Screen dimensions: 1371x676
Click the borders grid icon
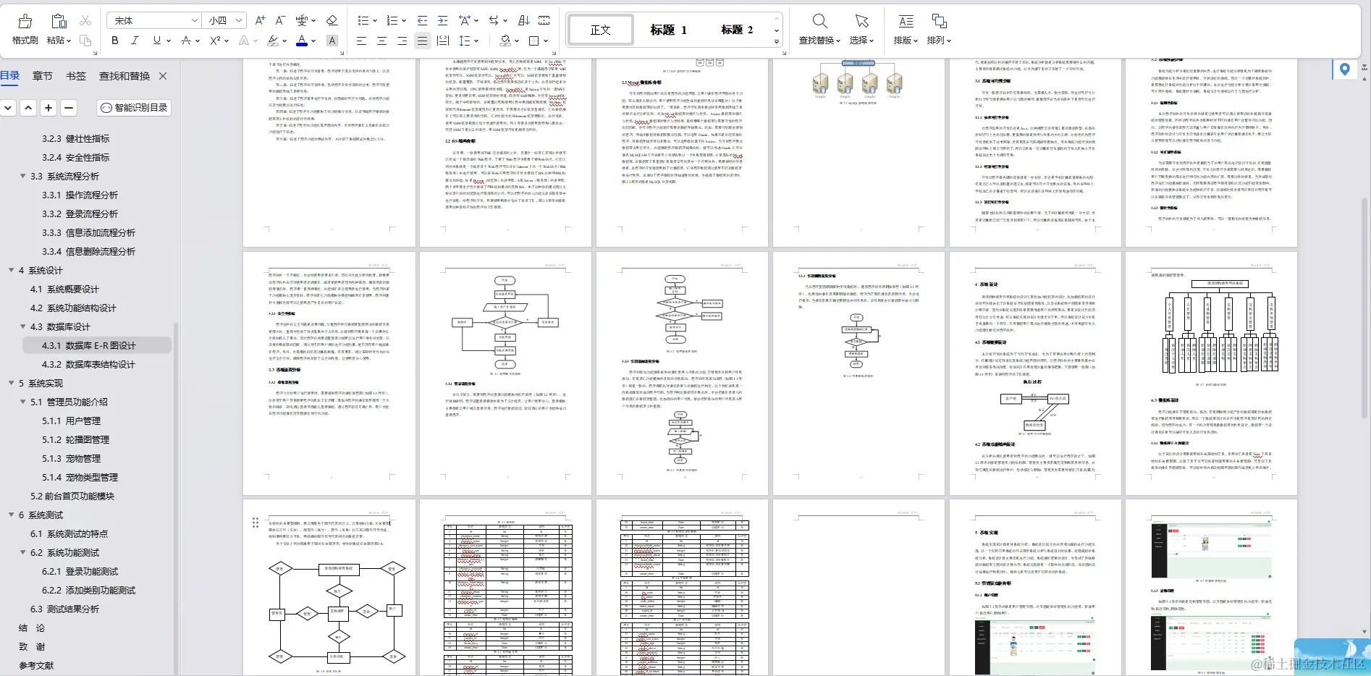[534, 41]
